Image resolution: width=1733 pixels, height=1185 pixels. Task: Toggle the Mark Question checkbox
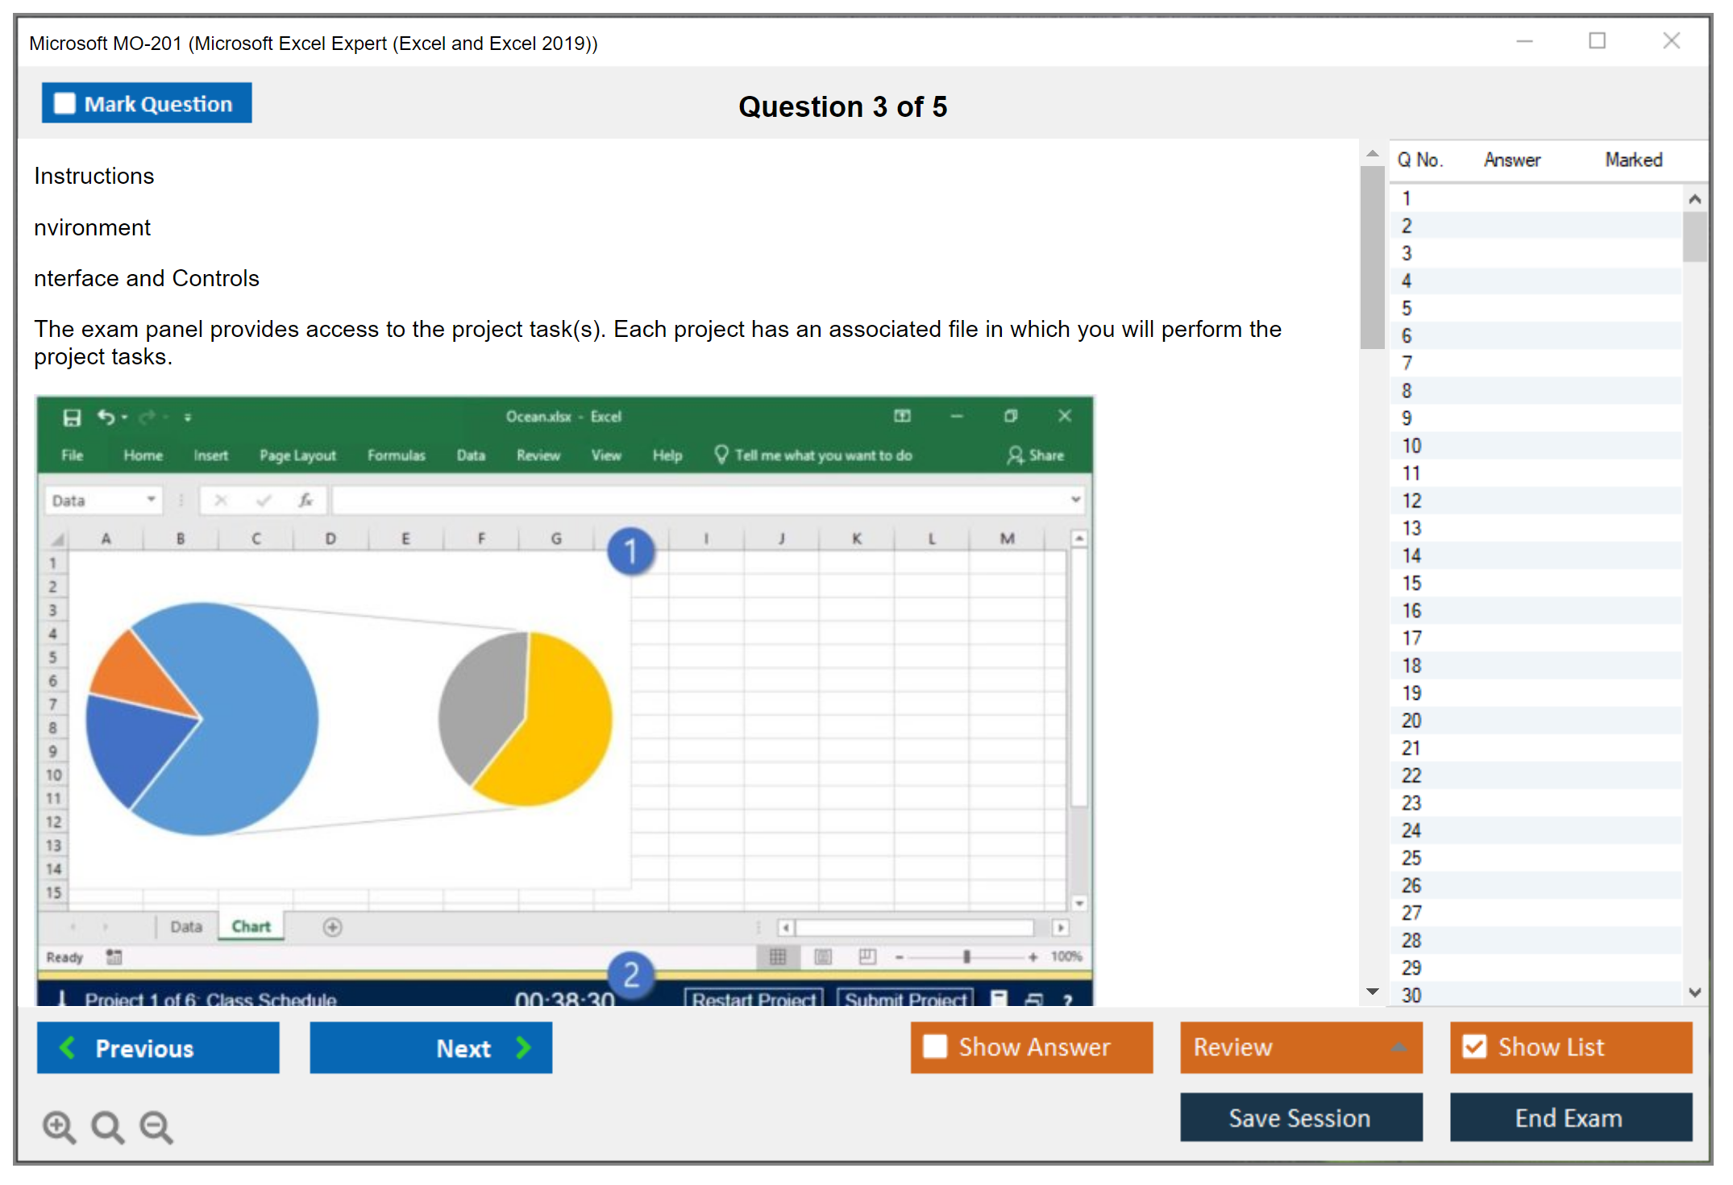click(65, 103)
